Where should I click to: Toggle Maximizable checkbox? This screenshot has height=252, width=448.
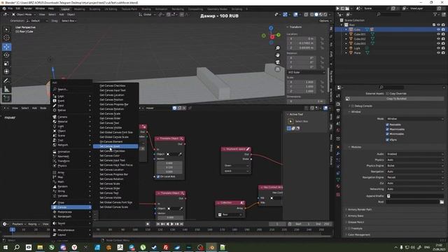click(x=387, y=129)
